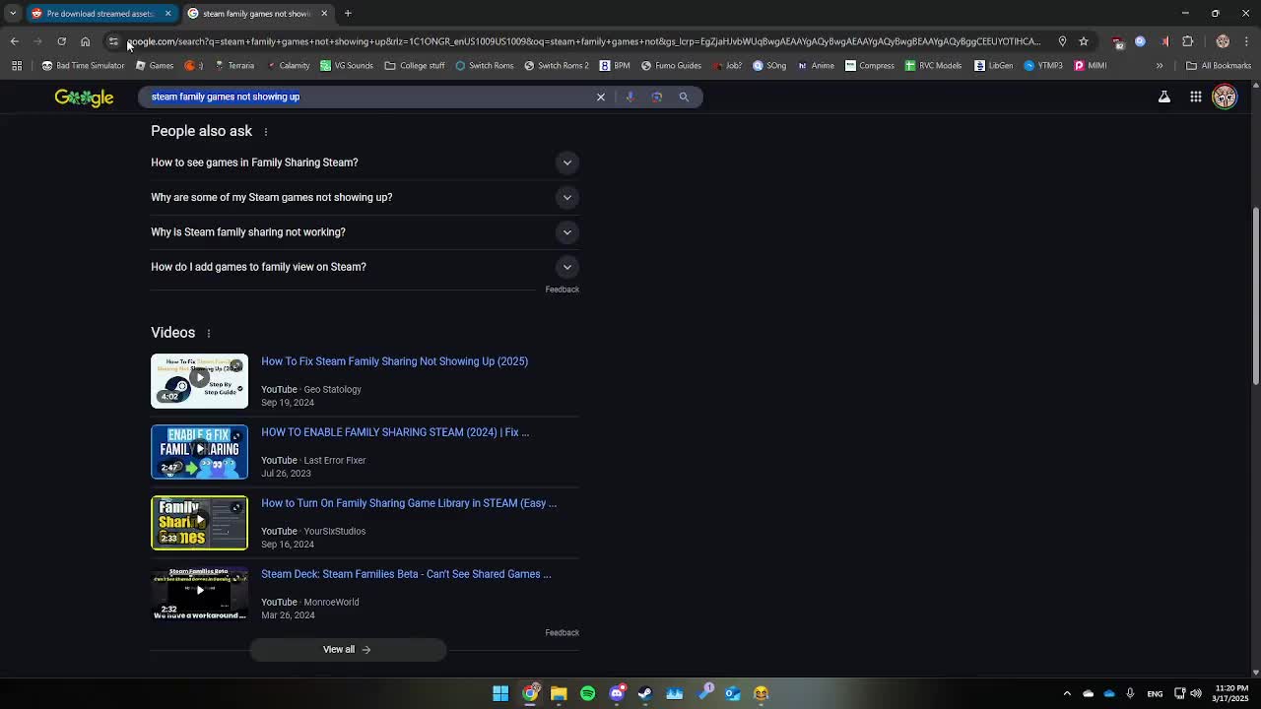
Task: Open the Chrome extensions puzzle menu
Action: (x=1188, y=41)
